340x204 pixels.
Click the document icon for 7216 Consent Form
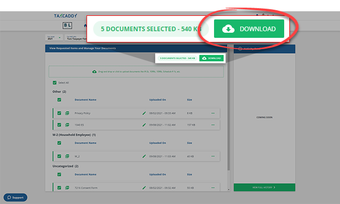click(67, 188)
